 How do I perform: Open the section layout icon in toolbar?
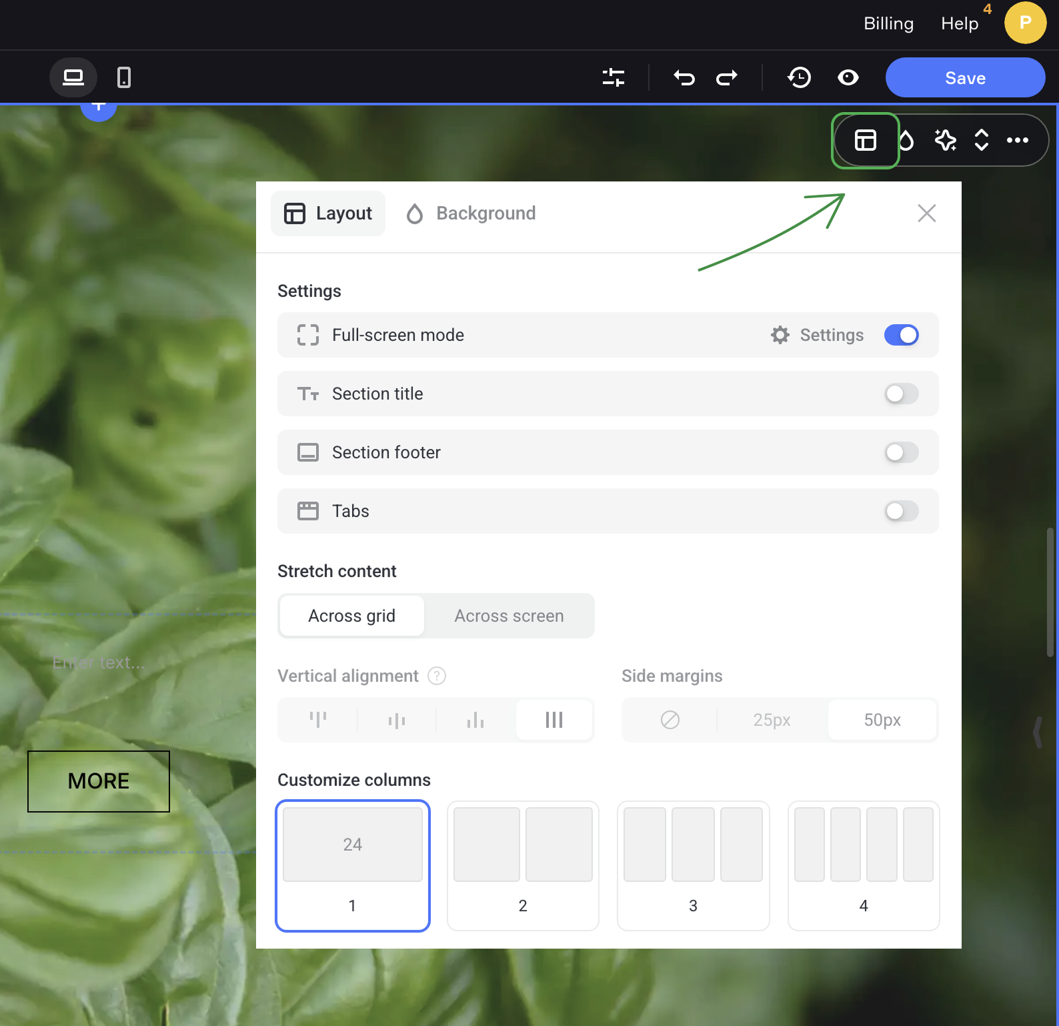point(866,140)
